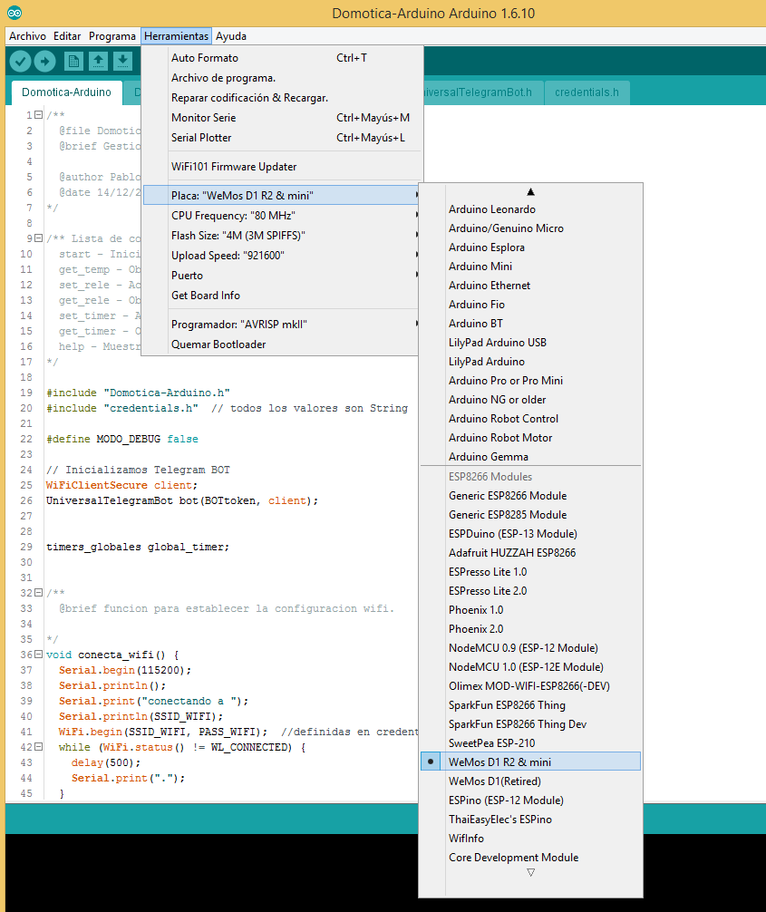Select the LilyPad Arduino USB board

coord(530,343)
